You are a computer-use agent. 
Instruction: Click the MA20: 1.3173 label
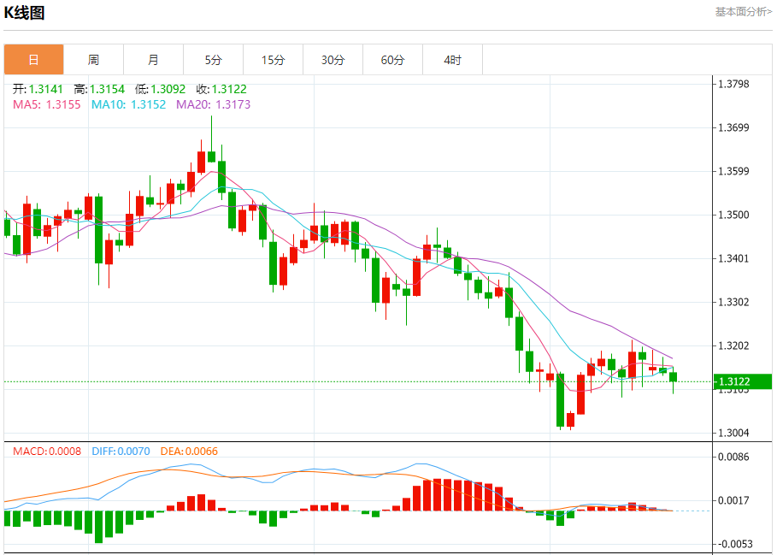coord(214,104)
